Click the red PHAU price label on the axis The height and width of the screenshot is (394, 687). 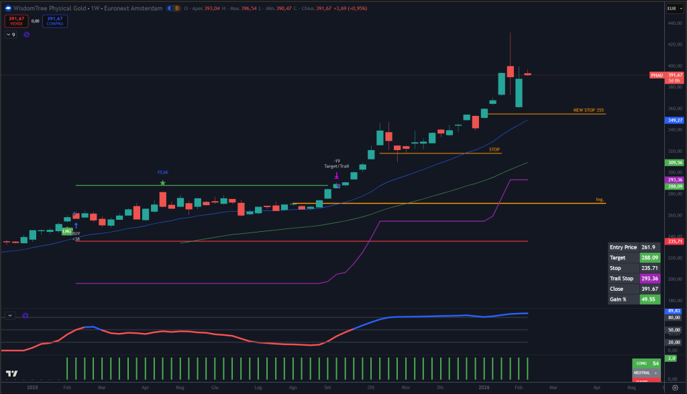pos(656,76)
